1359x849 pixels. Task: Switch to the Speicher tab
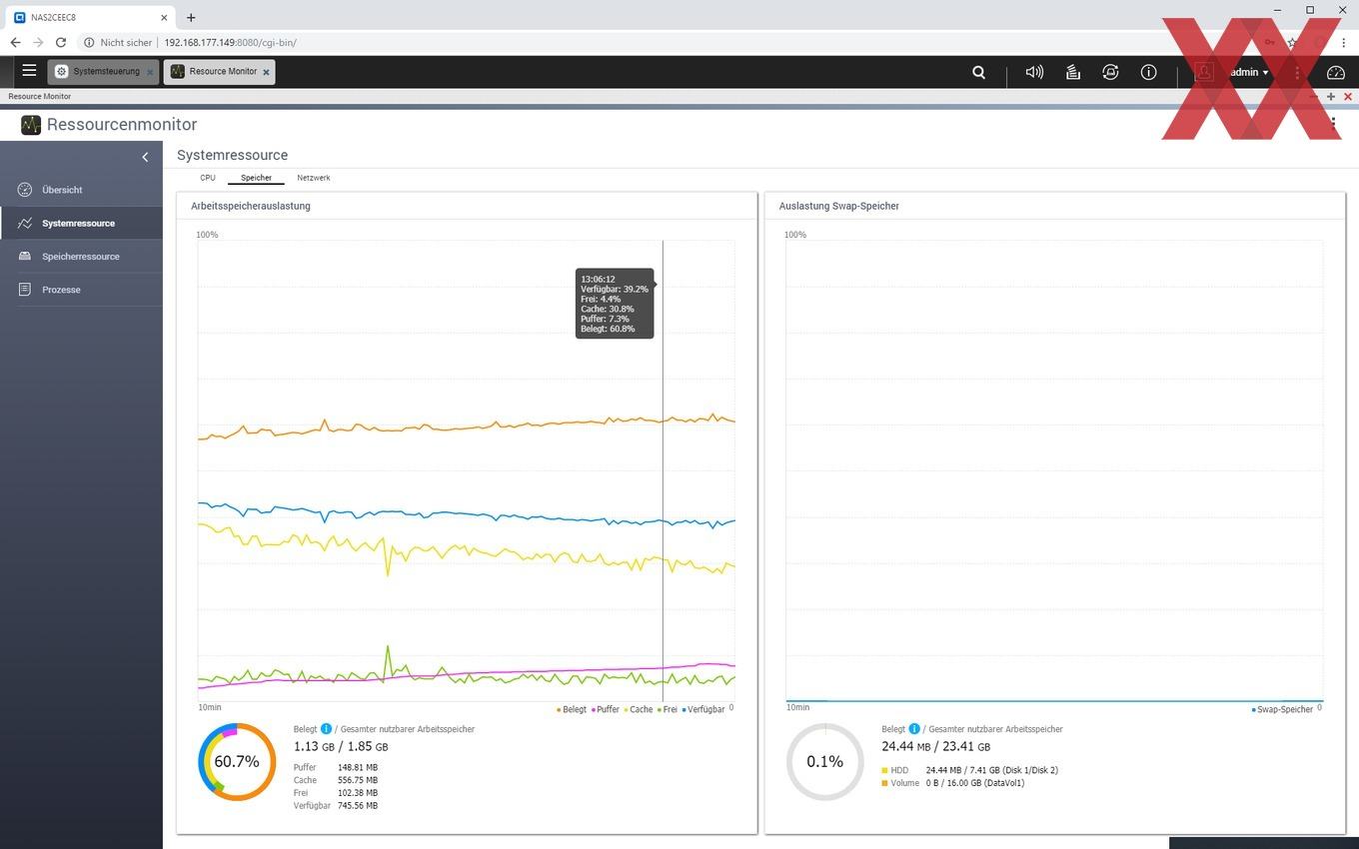pos(256,178)
